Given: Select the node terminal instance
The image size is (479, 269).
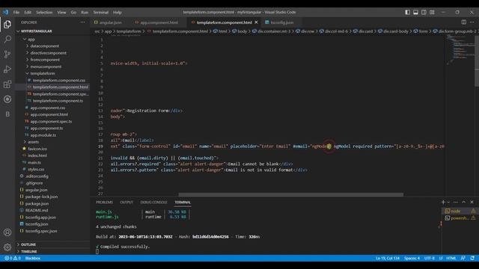Looking at the screenshot, I should [460, 211].
